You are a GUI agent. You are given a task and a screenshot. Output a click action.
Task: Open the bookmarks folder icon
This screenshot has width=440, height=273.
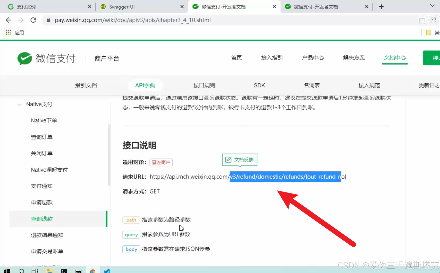428,32
